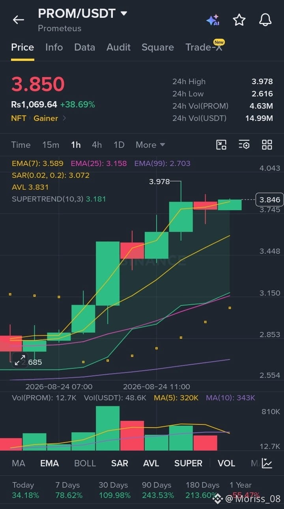Toggle the MA indicator
This screenshot has height=509, width=284.
[x=19, y=463]
